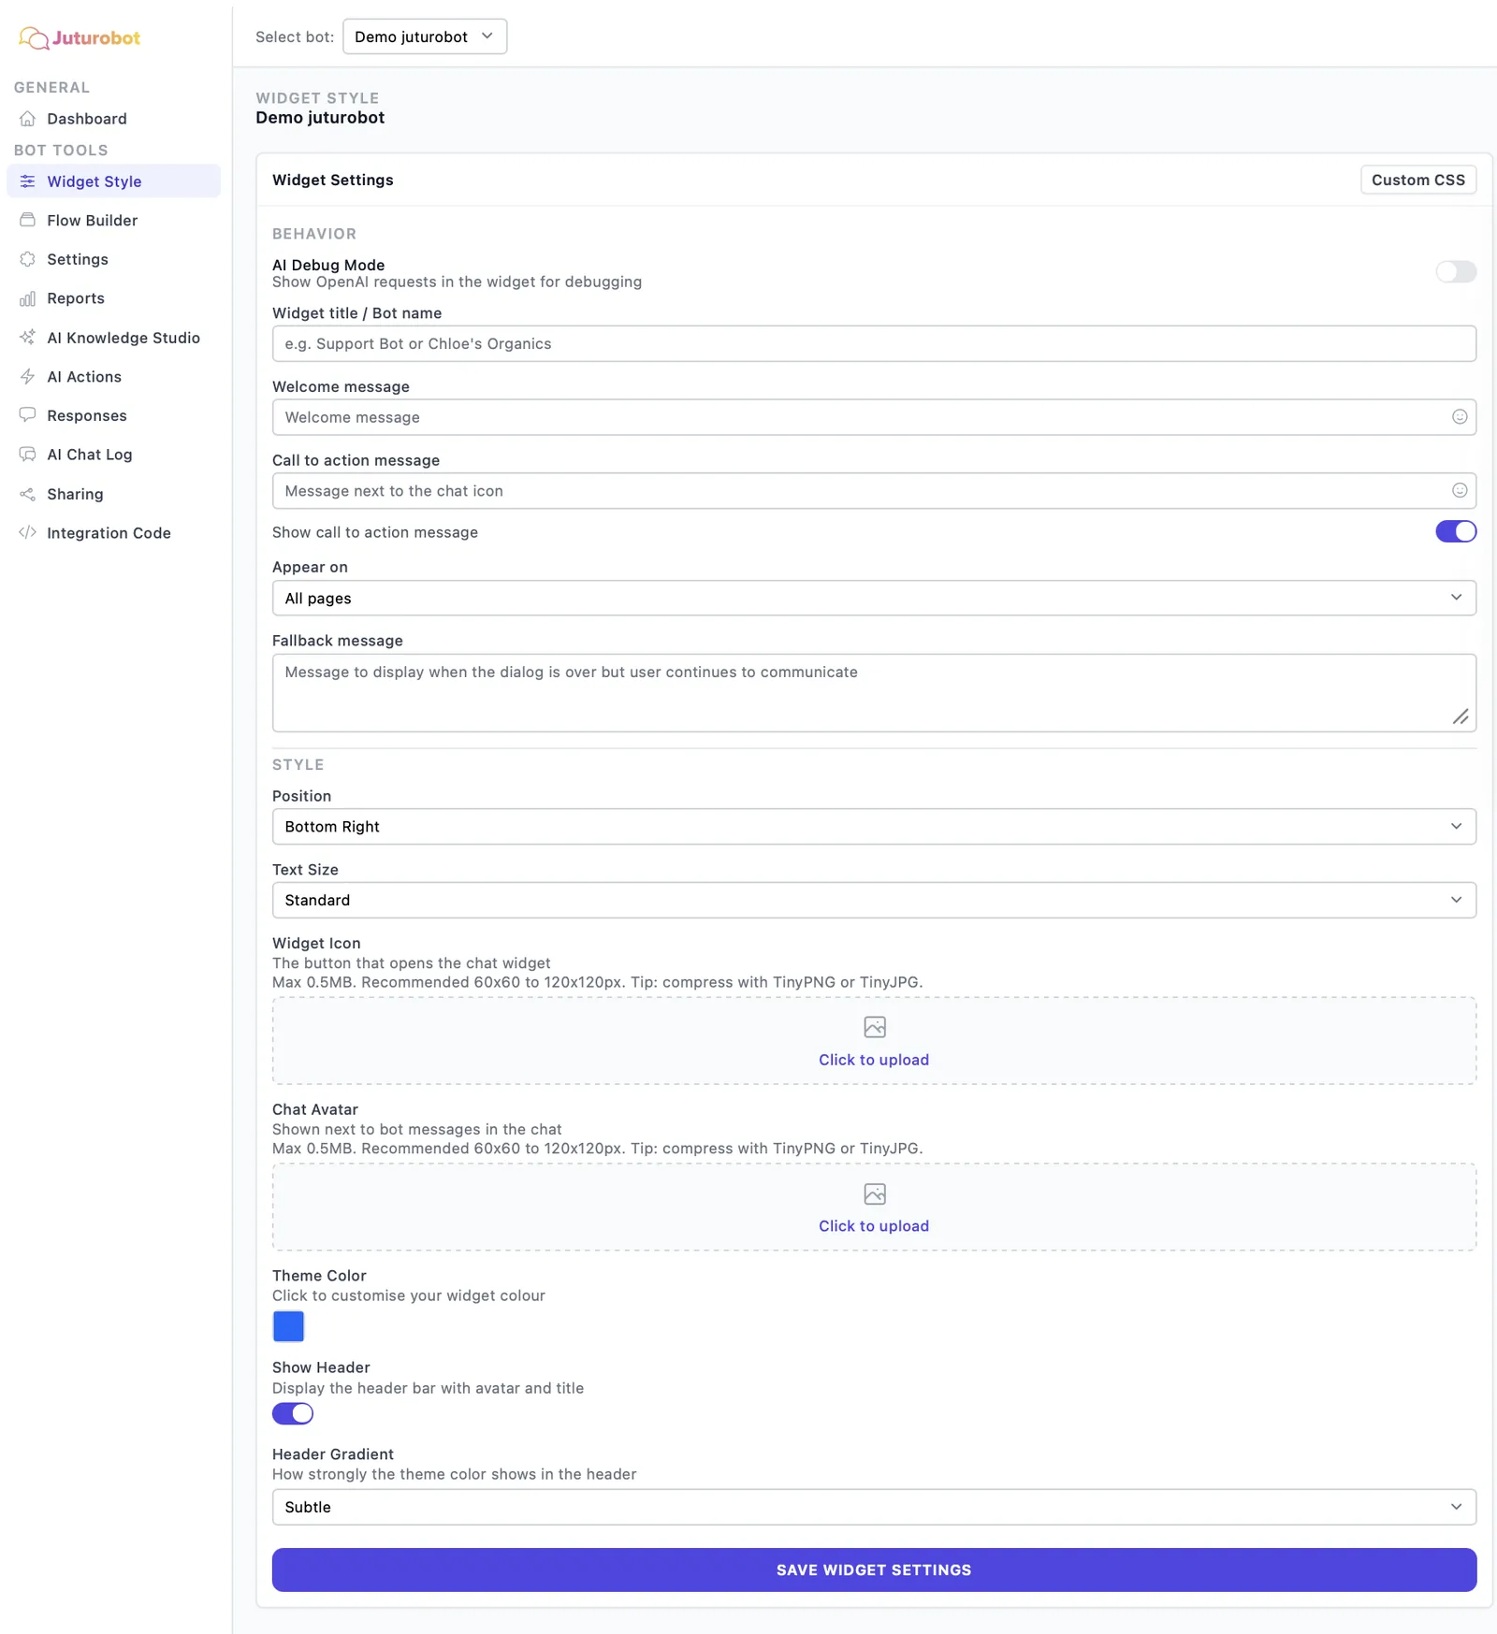Click to upload link for Widget Icon

[874, 1060]
